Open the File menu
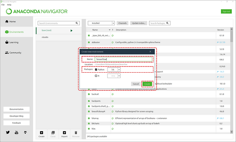Image resolution: width=236 pixels, height=142 pixels. coord(3,5)
